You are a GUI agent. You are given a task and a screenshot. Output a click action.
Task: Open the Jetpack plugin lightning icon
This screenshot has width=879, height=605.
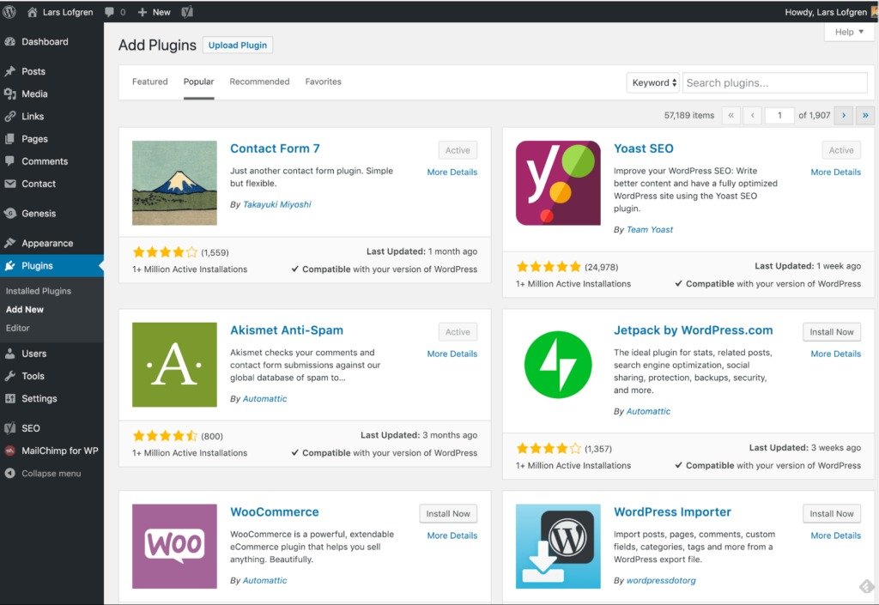point(558,365)
